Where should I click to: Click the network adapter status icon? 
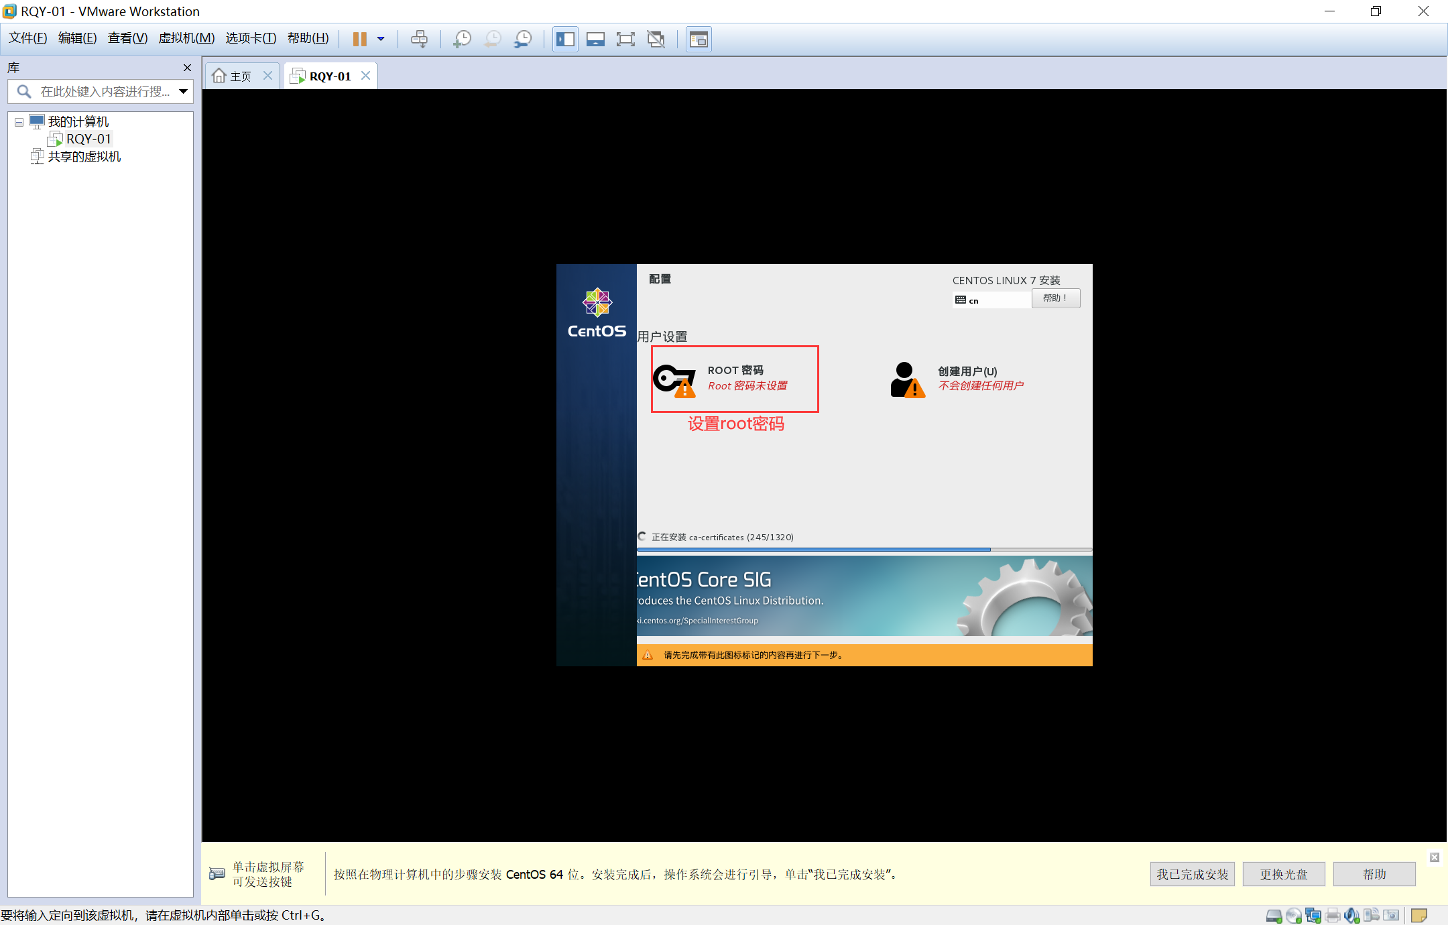click(x=1313, y=916)
